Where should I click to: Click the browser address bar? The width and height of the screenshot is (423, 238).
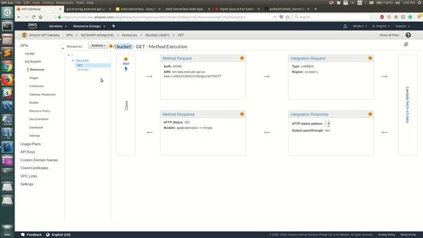coord(162,17)
